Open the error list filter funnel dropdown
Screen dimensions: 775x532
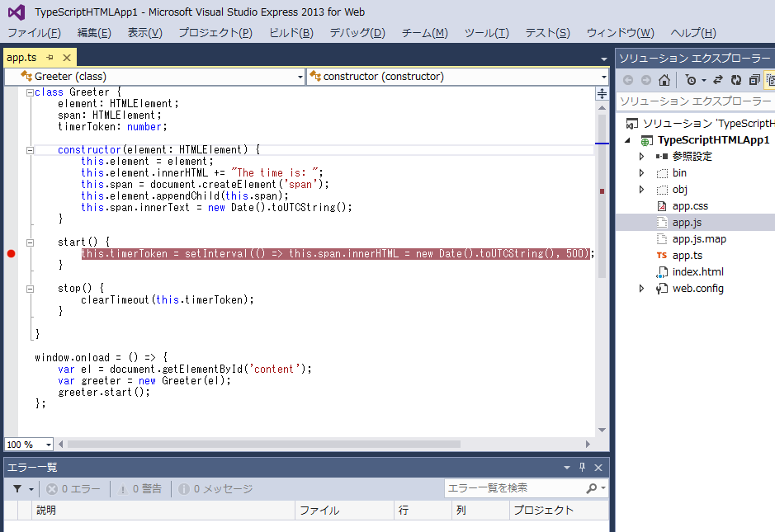23,489
